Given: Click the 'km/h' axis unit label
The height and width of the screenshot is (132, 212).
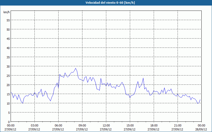Looking at the screenshot, I should pos(6,12).
